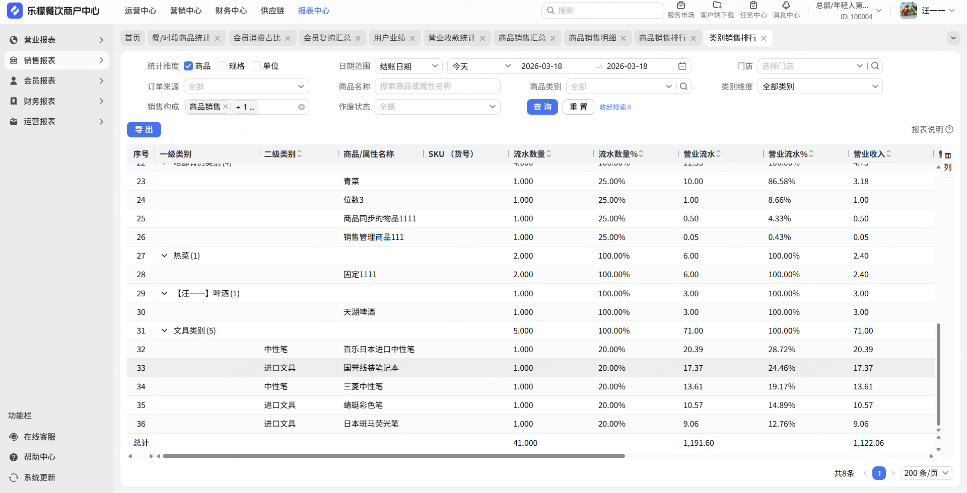The width and height of the screenshot is (967, 493).
Task: Expand the 类别维度 全部类别 dropdown
Action: coord(819,87)
